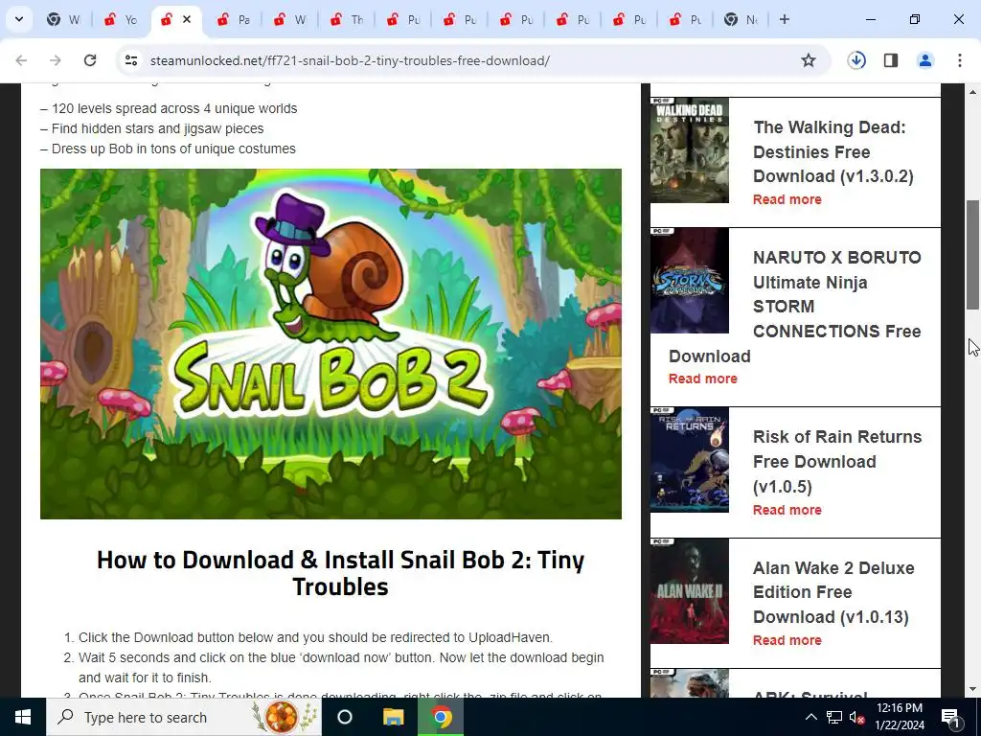
Task: Open the Windows Start menu
Action: (x=23, y=717)
